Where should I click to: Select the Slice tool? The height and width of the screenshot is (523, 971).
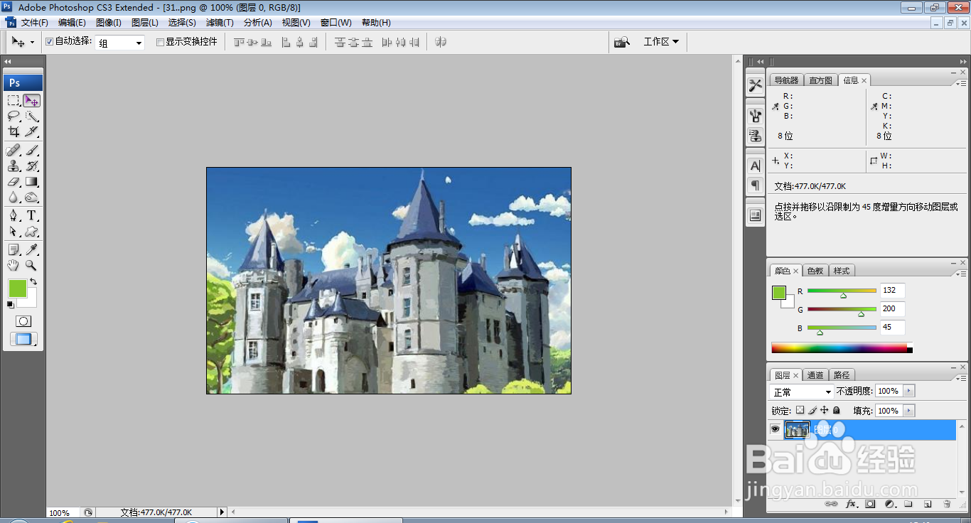31,131
